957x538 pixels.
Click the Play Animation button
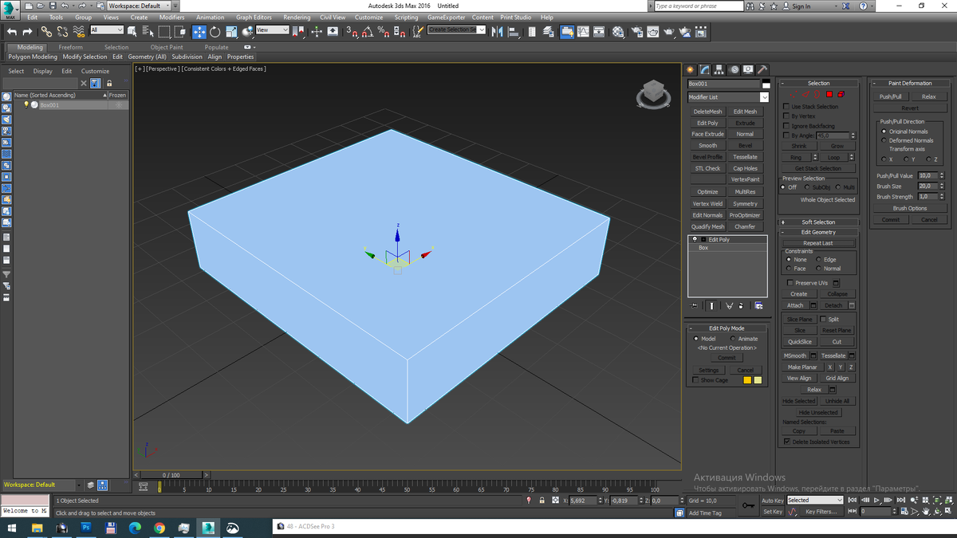coord(877,500)
